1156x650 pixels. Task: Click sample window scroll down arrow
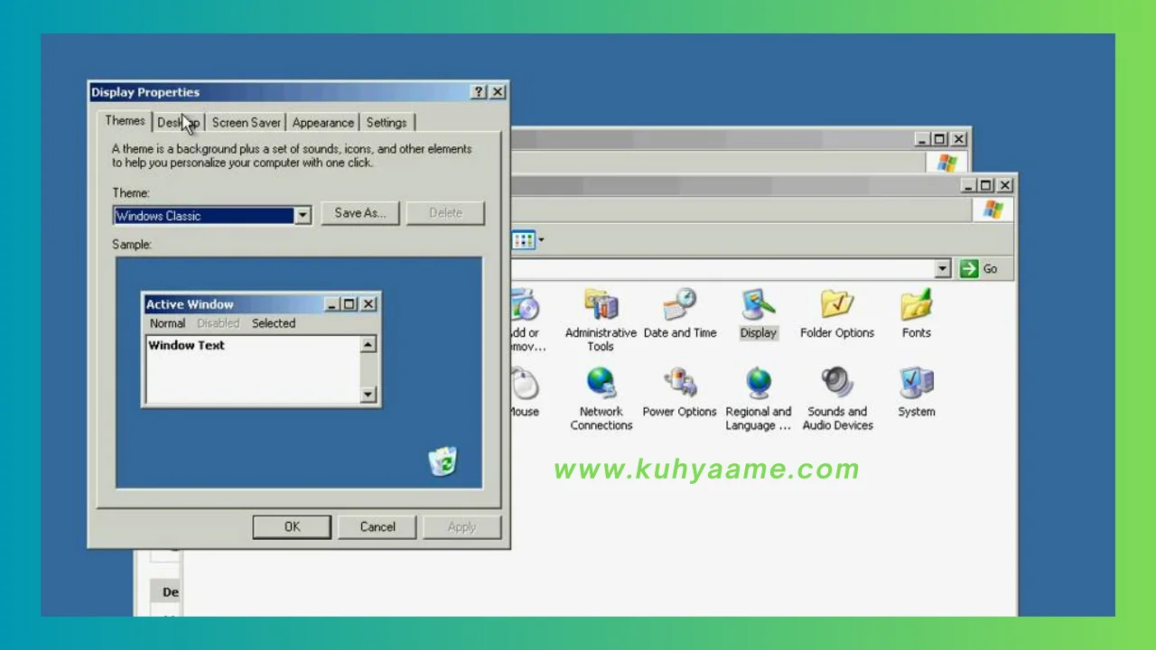(x=368, y=395)
